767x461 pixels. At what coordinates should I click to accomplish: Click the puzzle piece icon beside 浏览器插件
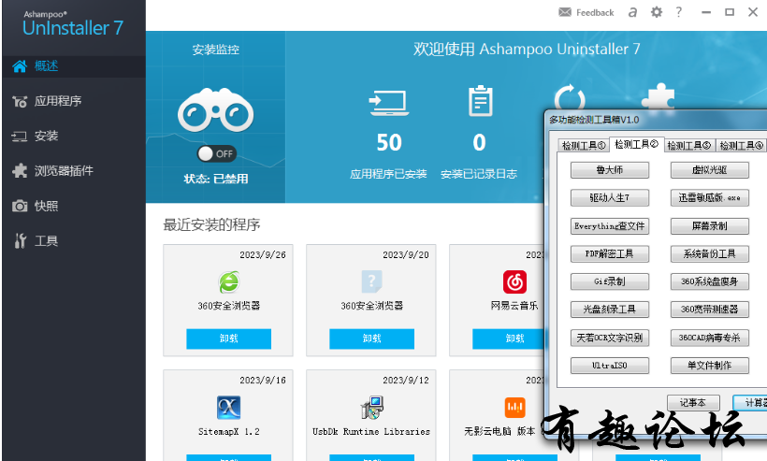20,170
